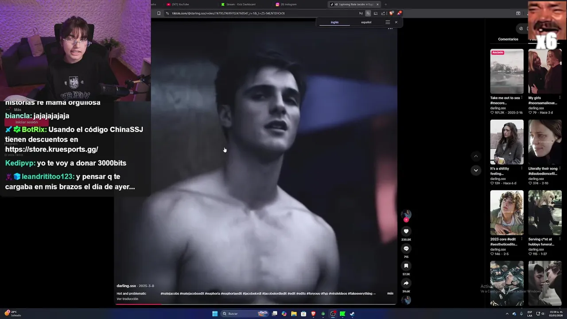The width and height of the screenshot is (567, 319).
Task: Close the Exploring Nate Jacobs tab
Action: coord(377,4)
